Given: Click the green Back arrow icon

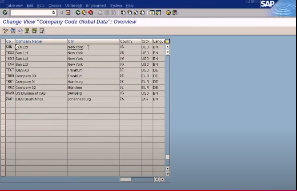Looking at the screenshot, I should pos(78,13).
